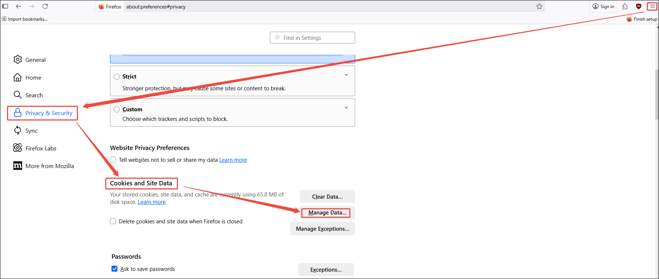Open the Firefox hamburger application menu
The height and width of the screenshot is (279, 659).
652,6
